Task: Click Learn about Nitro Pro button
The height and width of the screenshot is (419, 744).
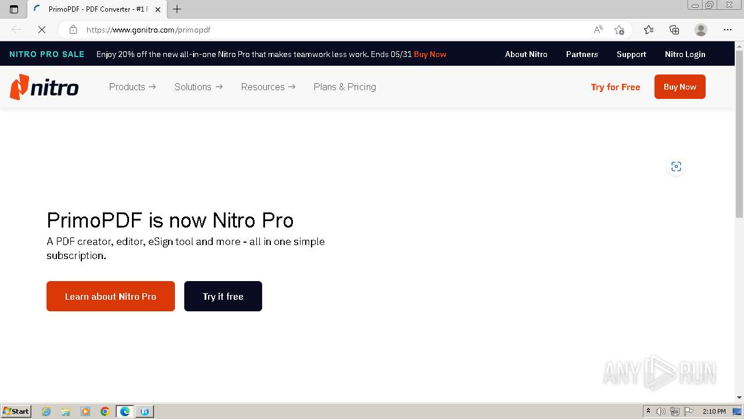Action: click(110, 296)
